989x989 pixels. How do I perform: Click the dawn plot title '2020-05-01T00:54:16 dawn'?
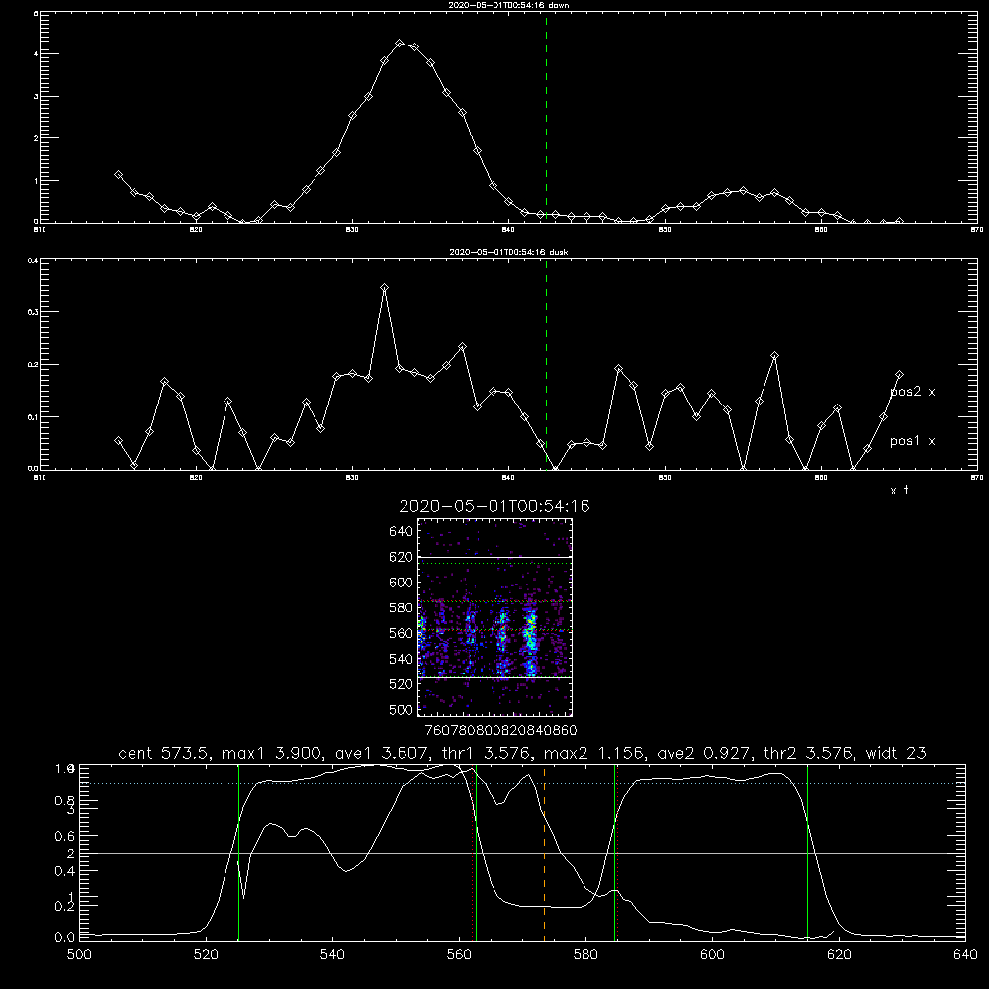[508, 5]
